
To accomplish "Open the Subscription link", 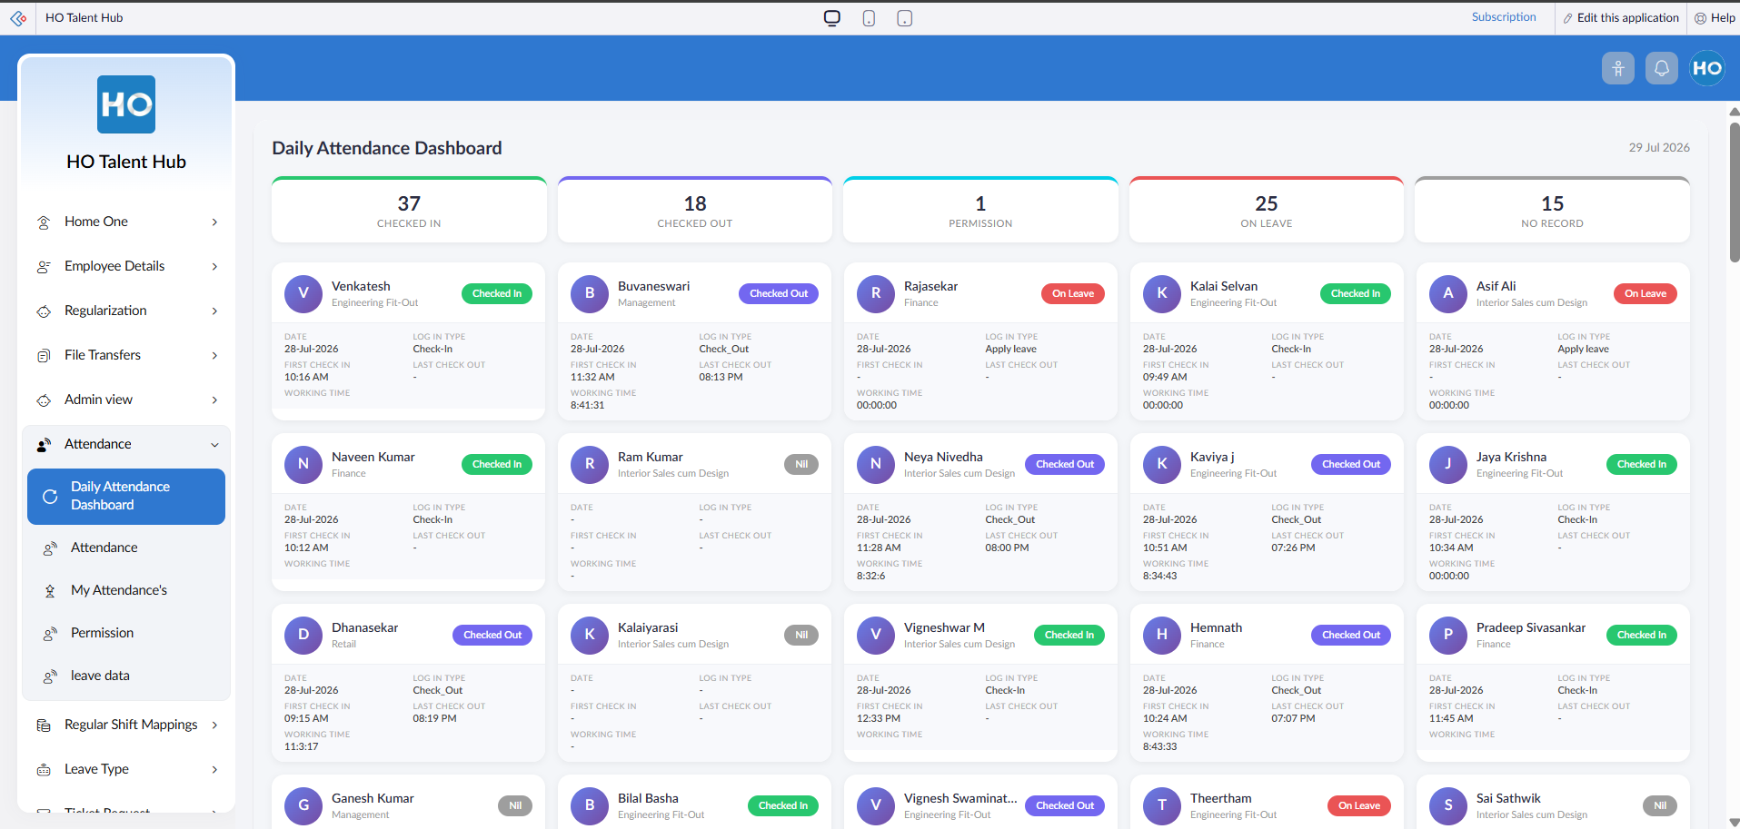I will (1504, 17).
